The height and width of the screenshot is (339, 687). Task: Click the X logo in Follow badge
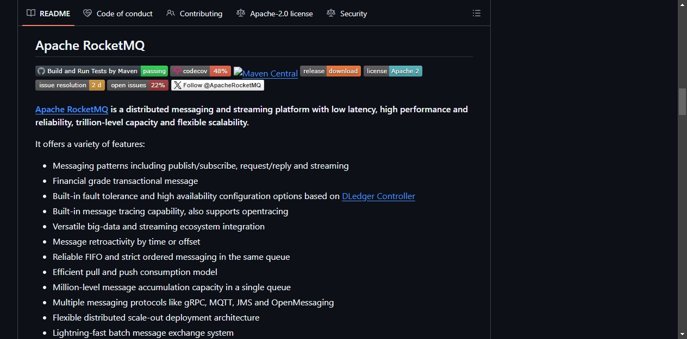pyautogui.click(x=177, y=85)
